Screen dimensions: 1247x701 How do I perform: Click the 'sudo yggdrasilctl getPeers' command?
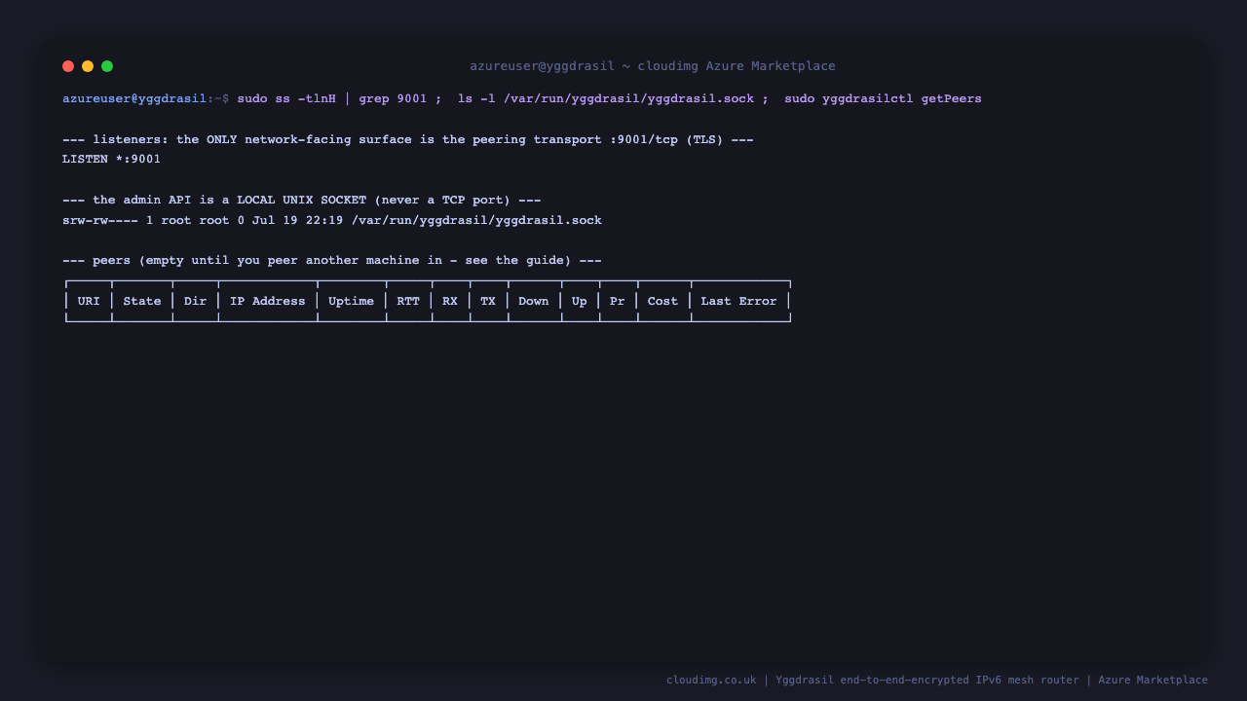coord(883,98)
